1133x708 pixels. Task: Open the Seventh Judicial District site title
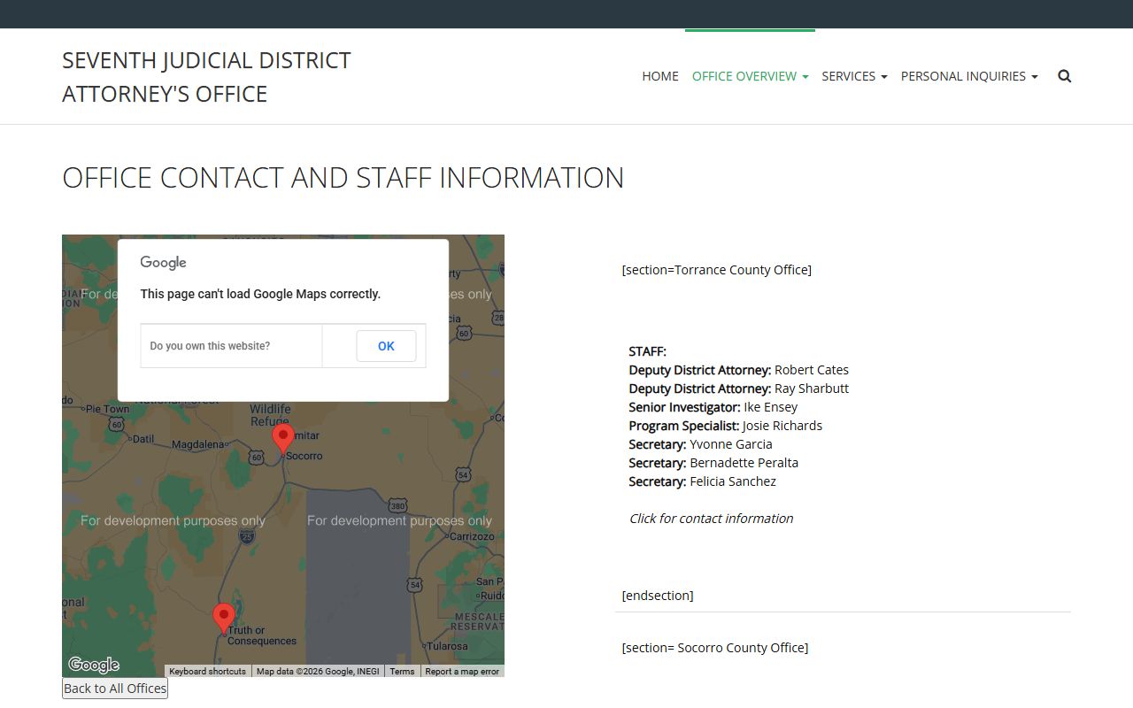coord(206,77)
